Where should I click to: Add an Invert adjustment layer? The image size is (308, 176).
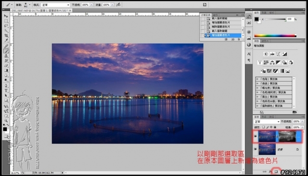click(263, 71)
